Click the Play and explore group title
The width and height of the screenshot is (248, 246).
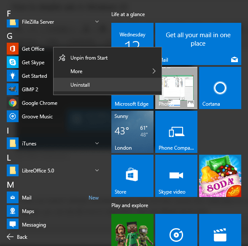[x=130, y=205]
